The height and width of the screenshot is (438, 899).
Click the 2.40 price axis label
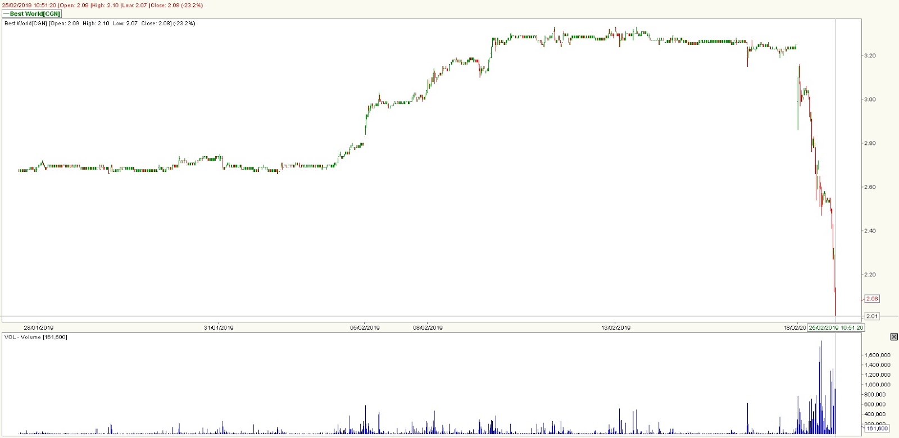coord(870,231)
